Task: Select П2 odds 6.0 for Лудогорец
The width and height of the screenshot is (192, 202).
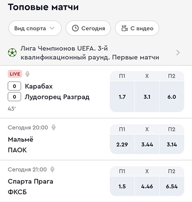Action: pos(172,97)
